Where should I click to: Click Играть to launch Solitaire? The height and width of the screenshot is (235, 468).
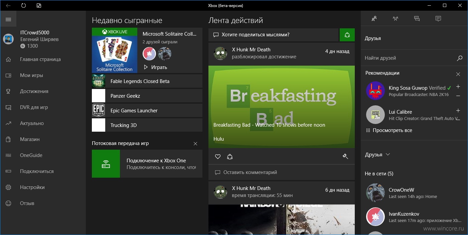point(155,67)
